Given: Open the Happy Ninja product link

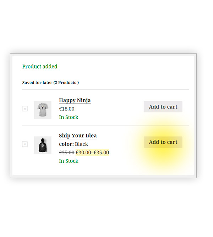Looking at the screenshot, I should (75, 100).
